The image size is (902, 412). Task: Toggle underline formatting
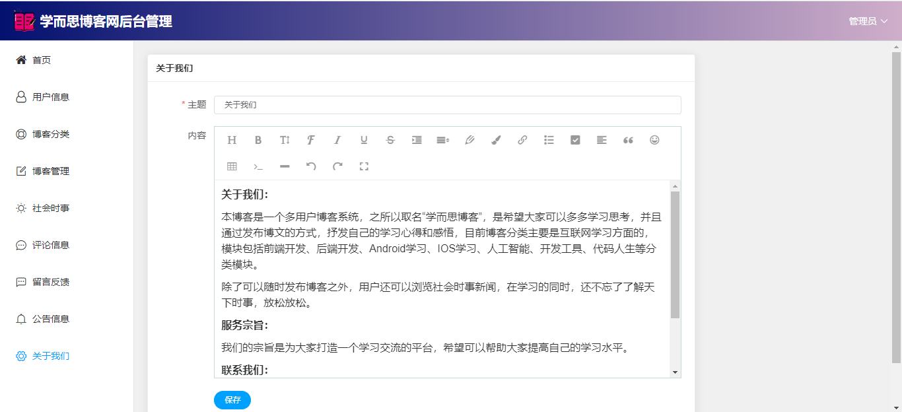point(364,140)
